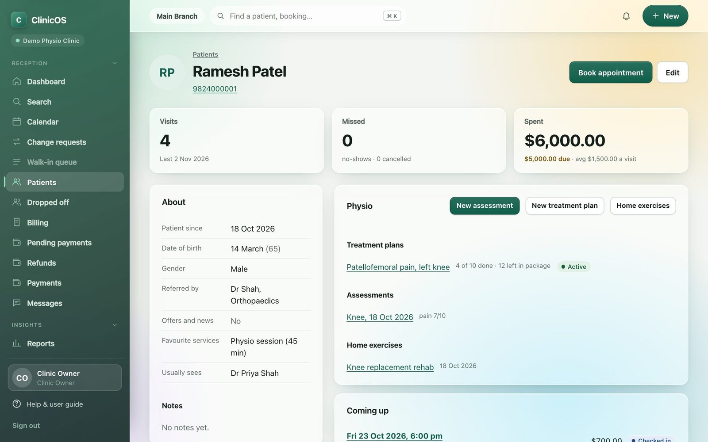Open the Knee, 18 Oct 2026 assessment
The height and width of the screenshot is (442, 708).
click(380, 317)
